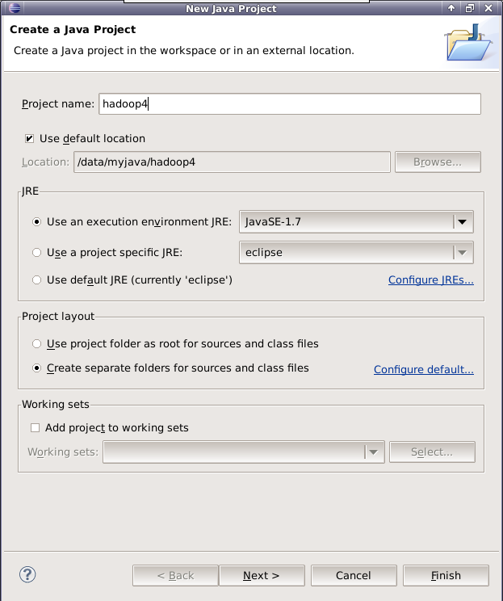Click the Java project folder wizard icon

click(x=467, y=43)
